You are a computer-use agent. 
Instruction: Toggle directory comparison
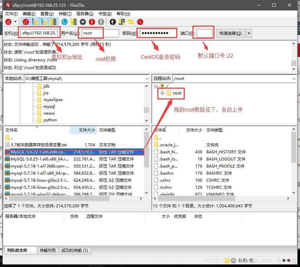pos(122,22)
